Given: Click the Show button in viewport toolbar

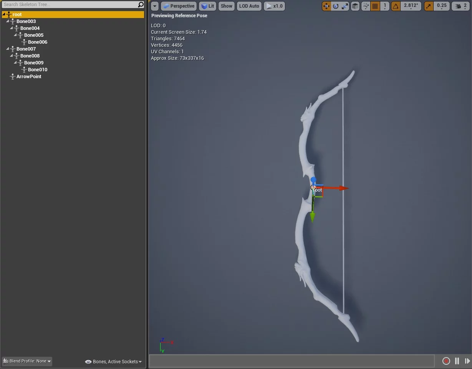Looking at the screenshot, I should pyautogui.click(x=227, y=6).
